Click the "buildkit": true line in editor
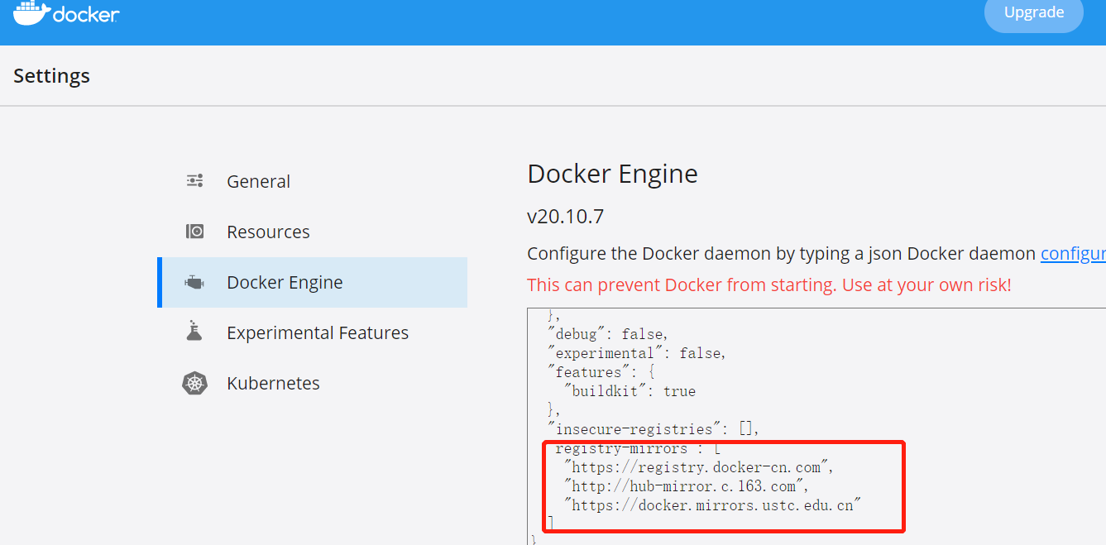Screen dimensions: 1106x545 coord(630,391)
